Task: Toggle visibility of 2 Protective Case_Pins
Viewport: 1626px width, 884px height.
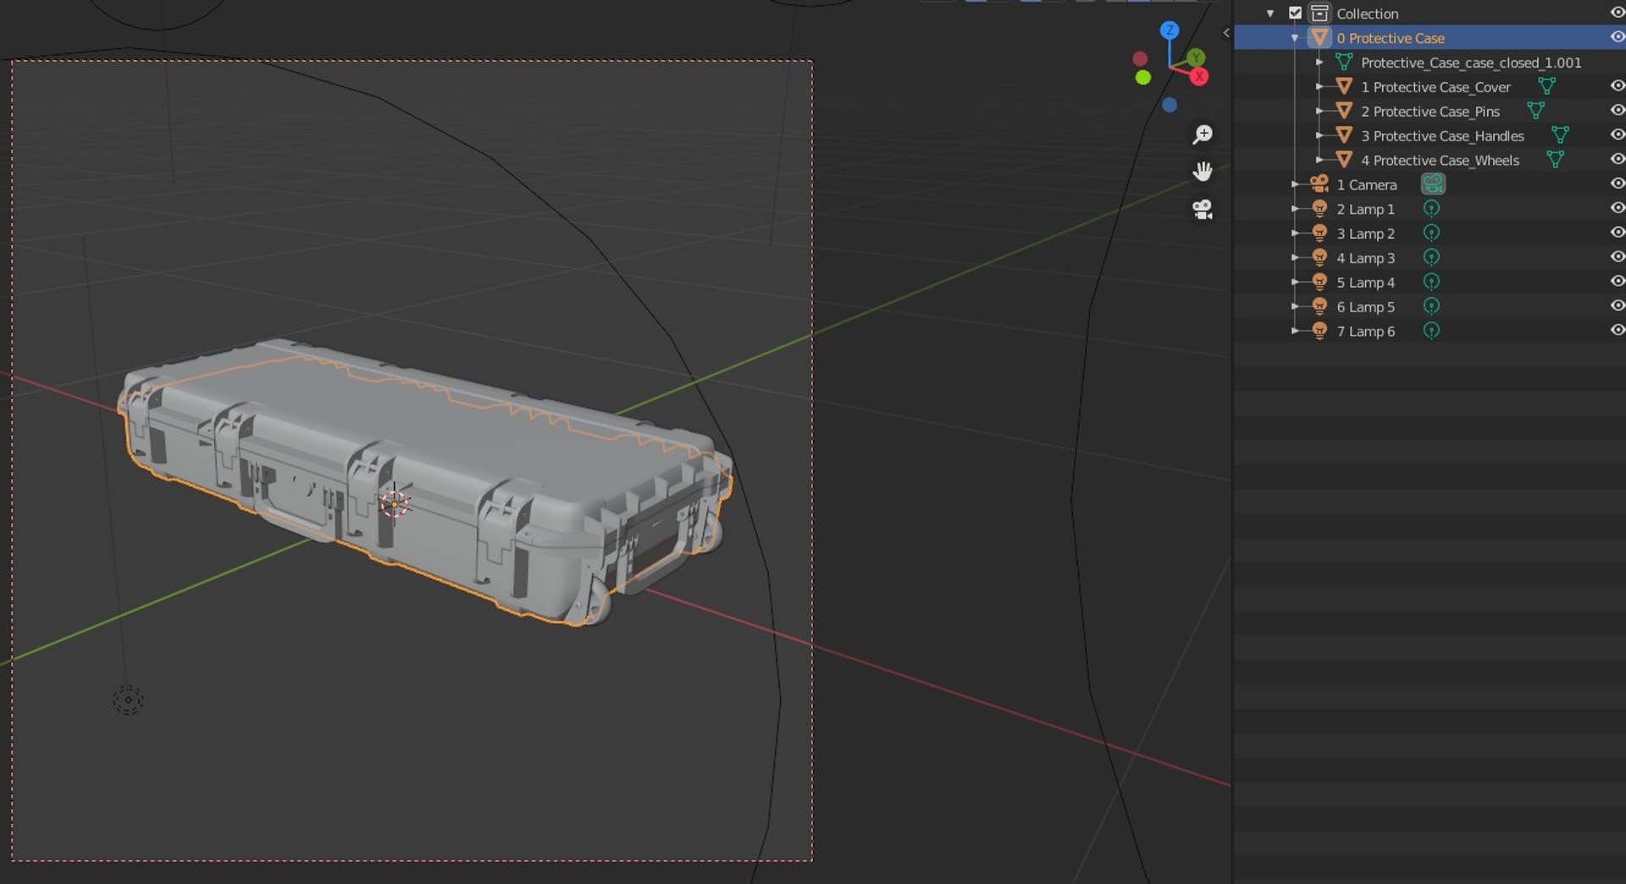Action: tap(1617, 111)
